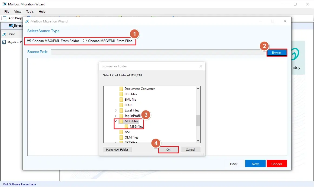
Task: Expand the JoplinProfil folder
Action: [x=115, y=116]
